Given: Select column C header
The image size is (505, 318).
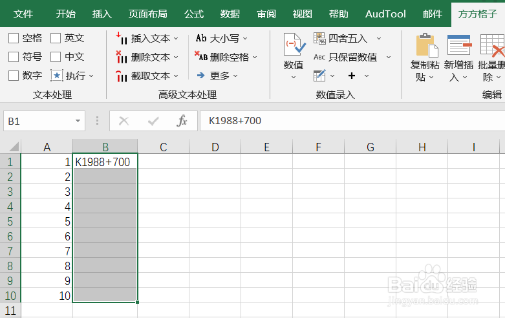Looking at the screenshot, I should 164,147.
